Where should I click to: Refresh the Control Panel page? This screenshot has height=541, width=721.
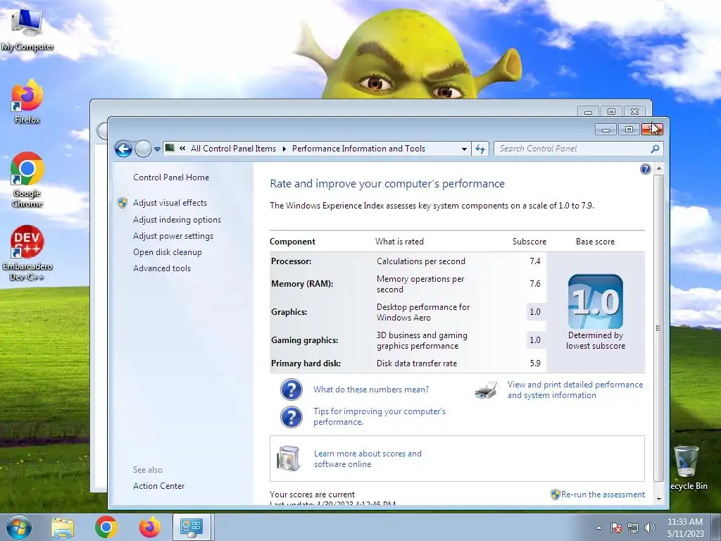(x=480, y=149)
